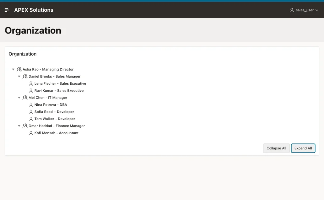This screenshot has width=324, height=200.
Task: Select Kofi Mensah - Accountant
Action: (56, 133)
